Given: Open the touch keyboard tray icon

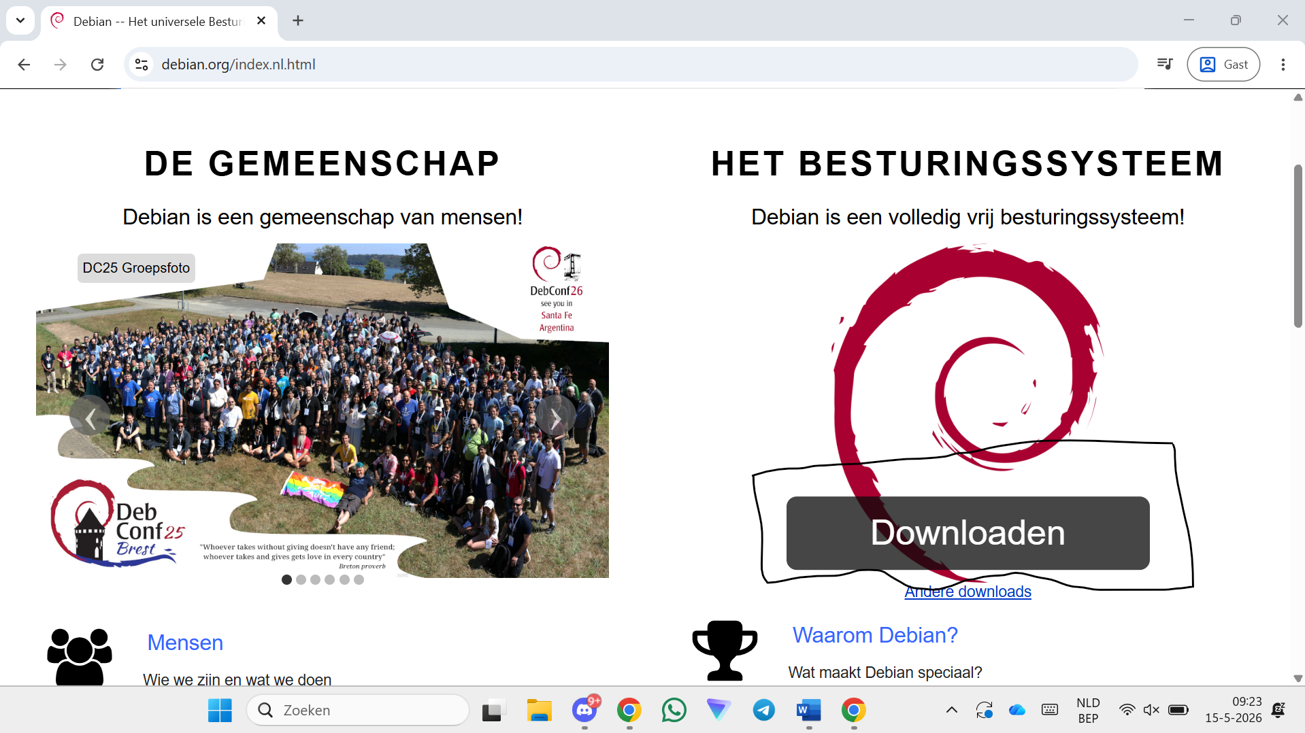Looking at the screenshot, I should point(1050,711).
